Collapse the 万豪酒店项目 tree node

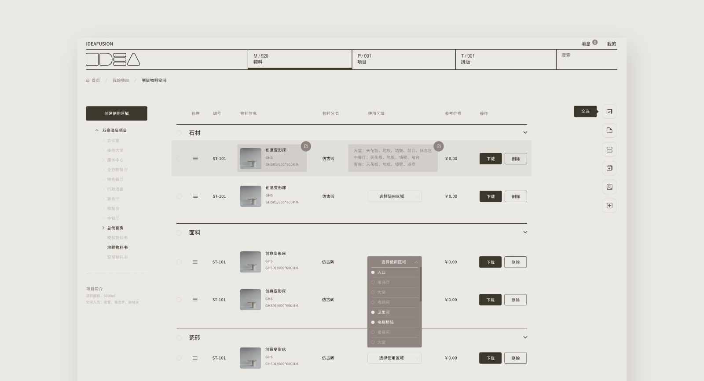pyautogui.click(x=97, y=131)
